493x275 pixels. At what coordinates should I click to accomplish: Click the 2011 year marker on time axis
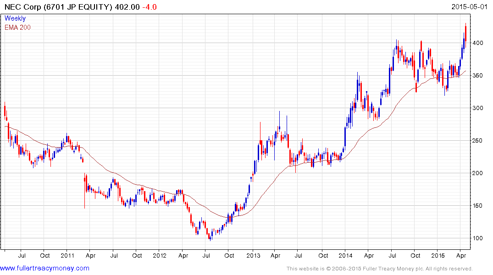point(67,255)
